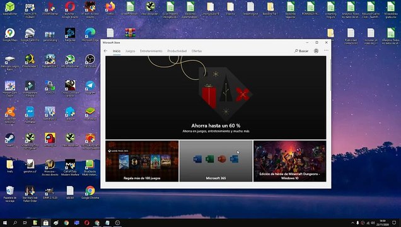
Task: Open the Opera launcher desktop shortcut
Action: tap(70, 10)
